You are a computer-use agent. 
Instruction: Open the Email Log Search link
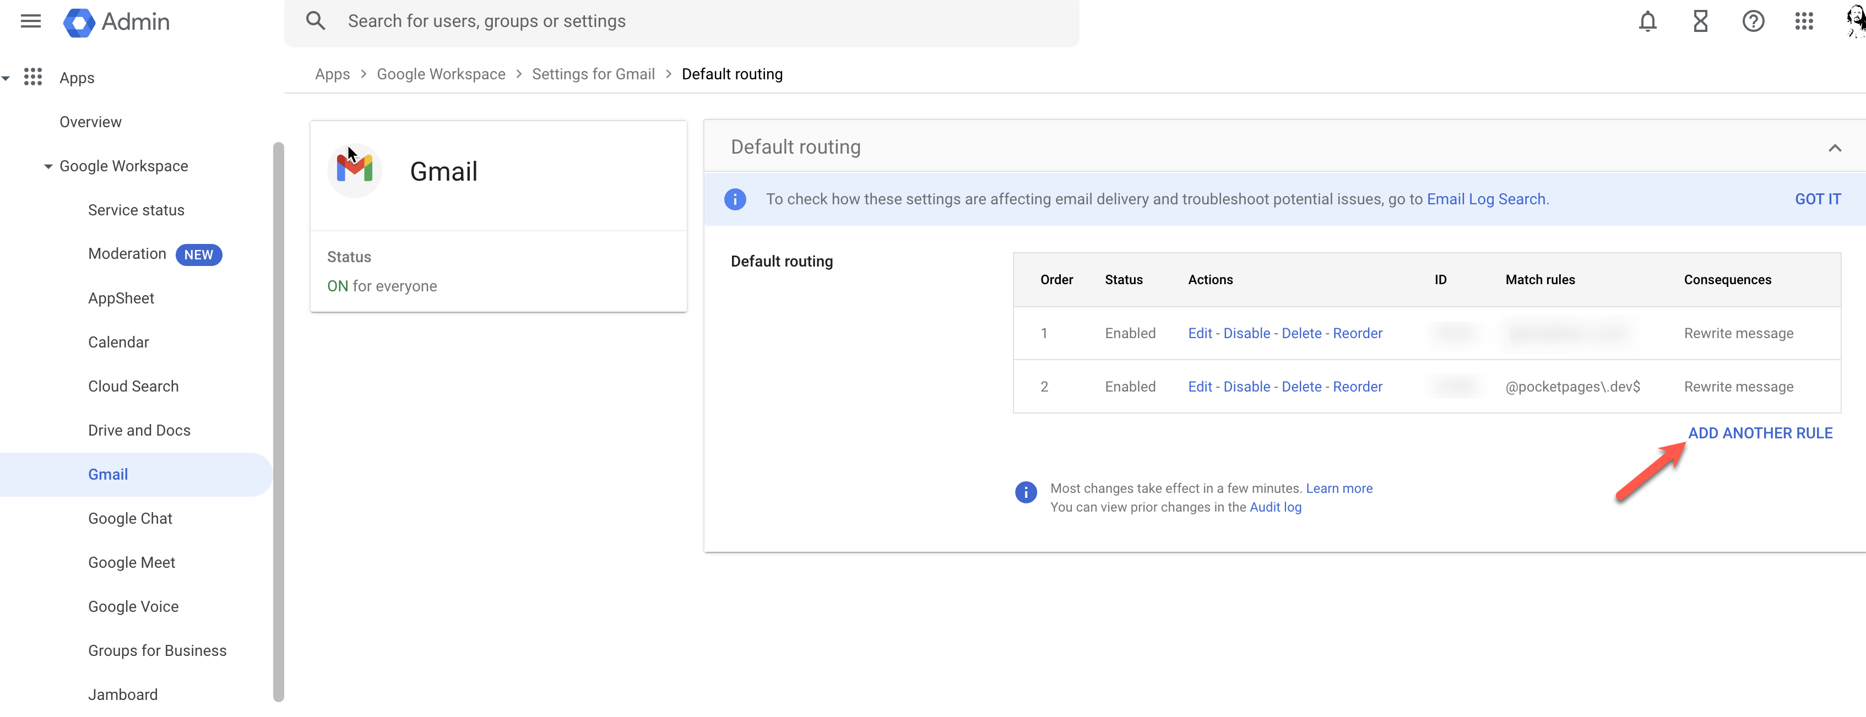1486,199
